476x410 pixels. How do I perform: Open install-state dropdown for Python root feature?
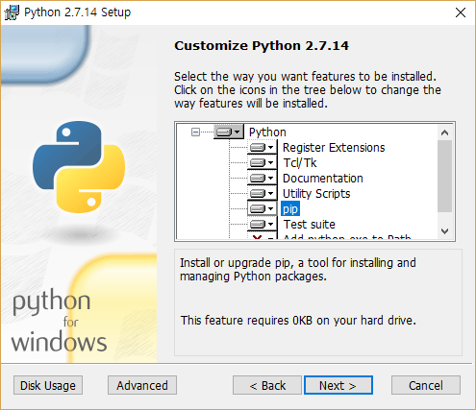pos(229,132)
